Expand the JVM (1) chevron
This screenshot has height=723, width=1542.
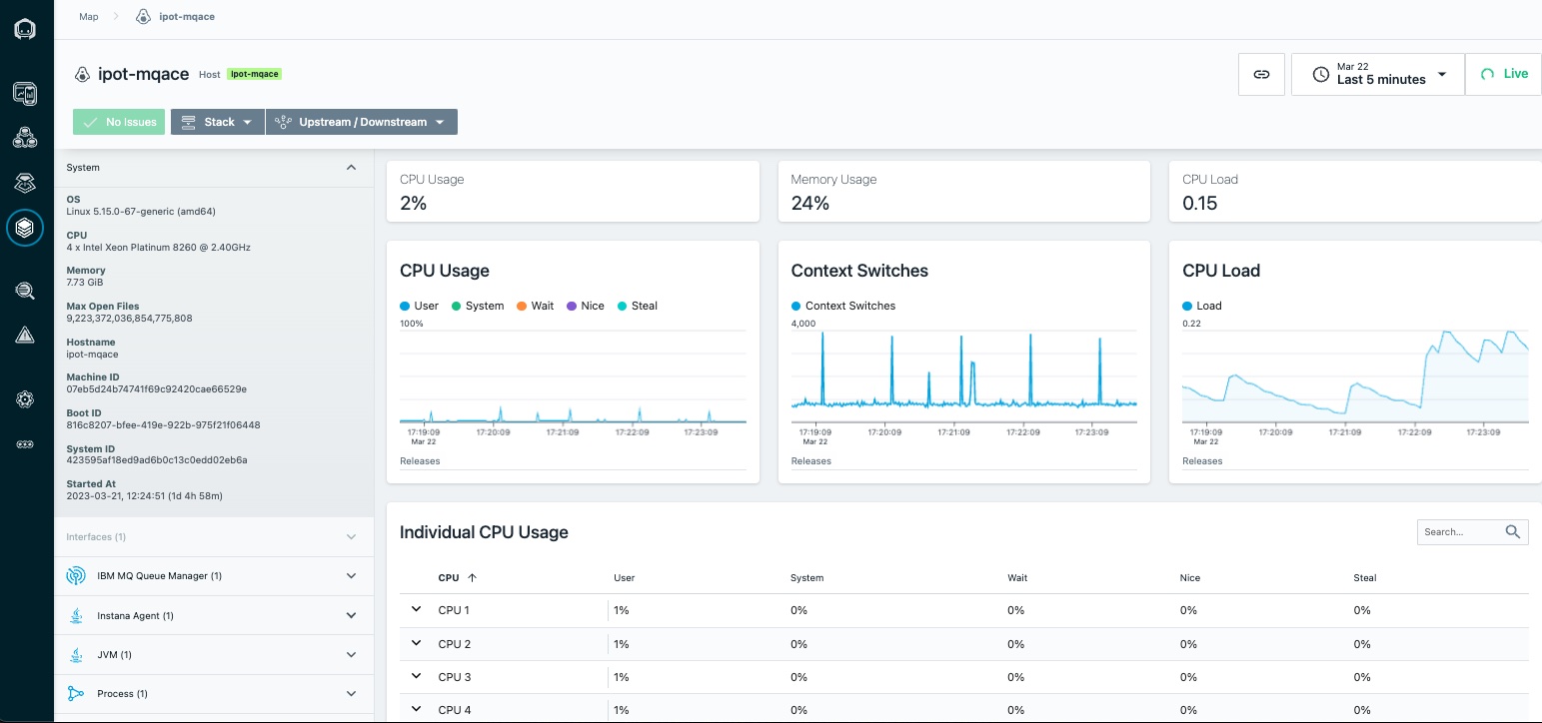[351, 655]
